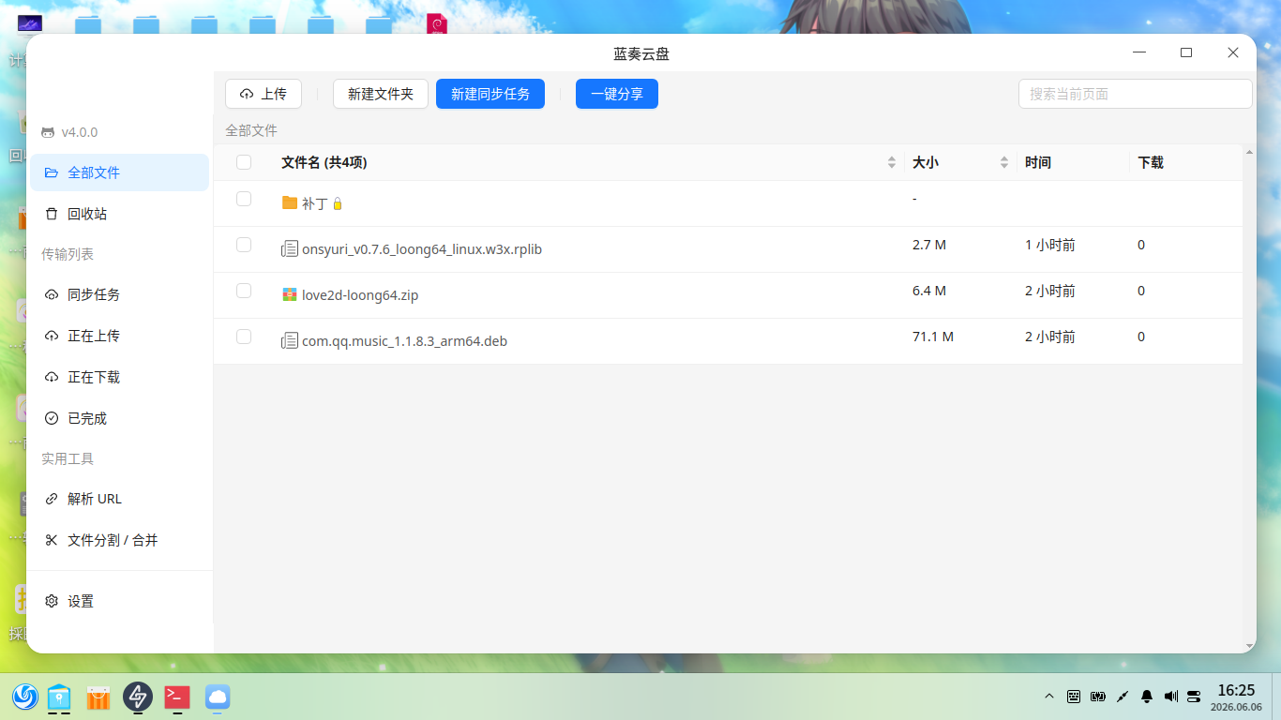This screenshot has height=720, width=1281.
Task: Open 回收站 via its trash can icon
Action: pyautogui.click(x=52, y=214)
